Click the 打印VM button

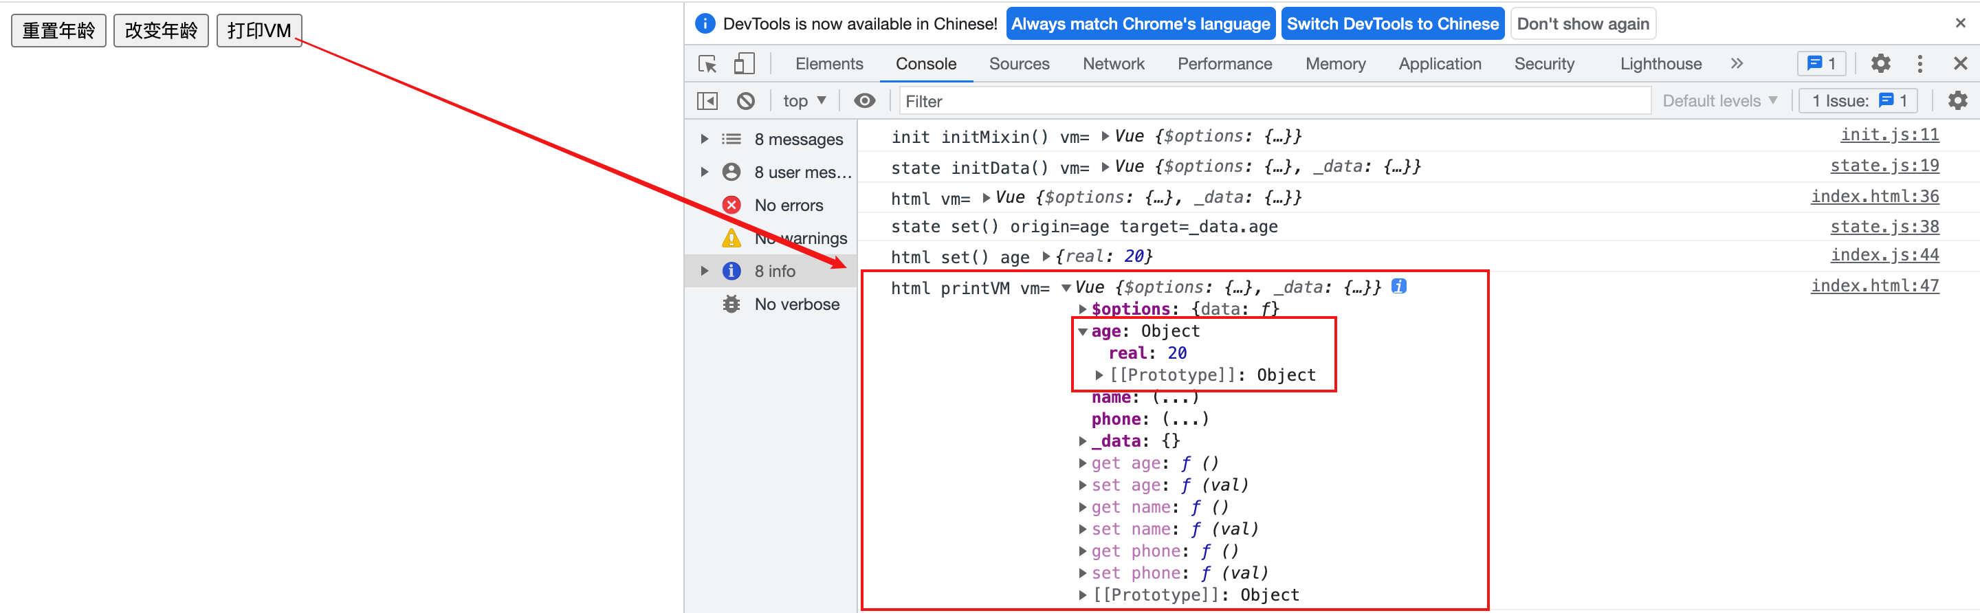pyautogui.click(x=259, y=31)
